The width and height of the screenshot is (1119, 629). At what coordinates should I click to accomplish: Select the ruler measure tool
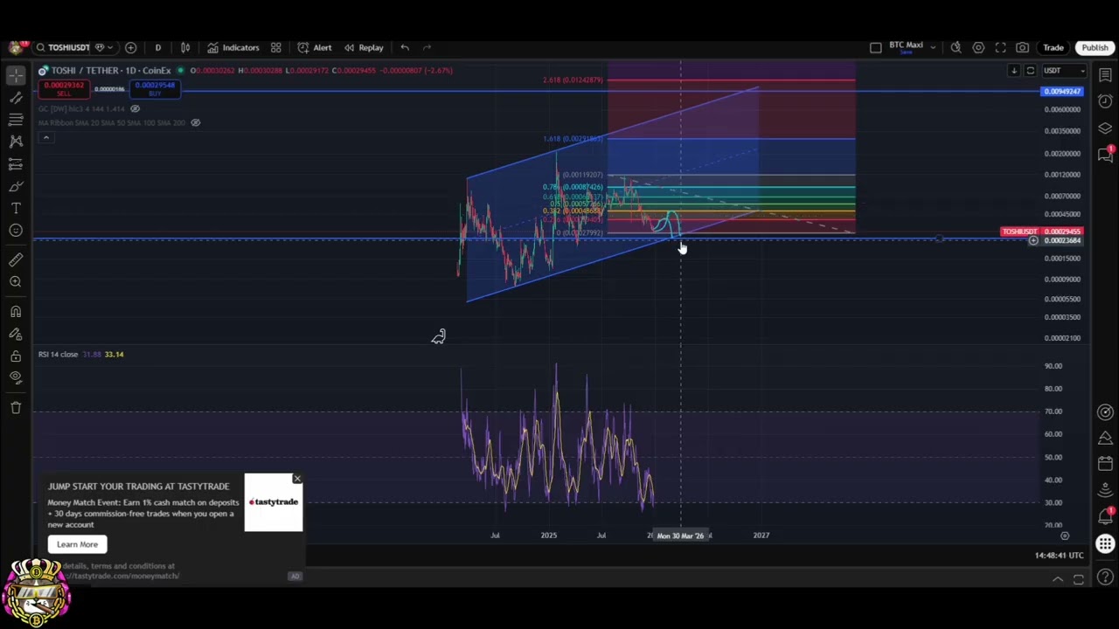(16, 259)
